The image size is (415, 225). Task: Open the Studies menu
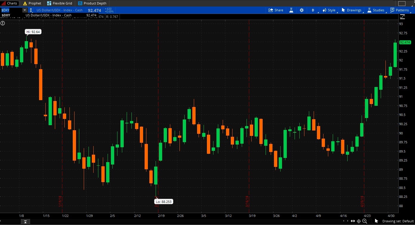click(x=376, y=10)
